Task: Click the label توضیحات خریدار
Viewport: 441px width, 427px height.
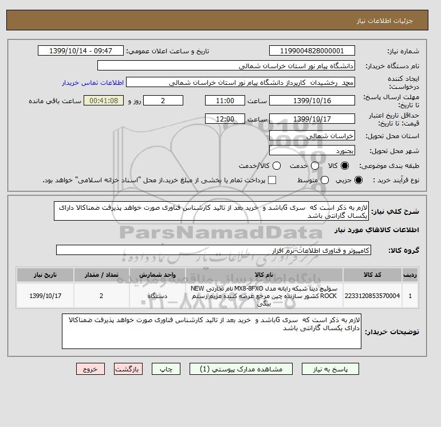Action: tap(392, 332)
